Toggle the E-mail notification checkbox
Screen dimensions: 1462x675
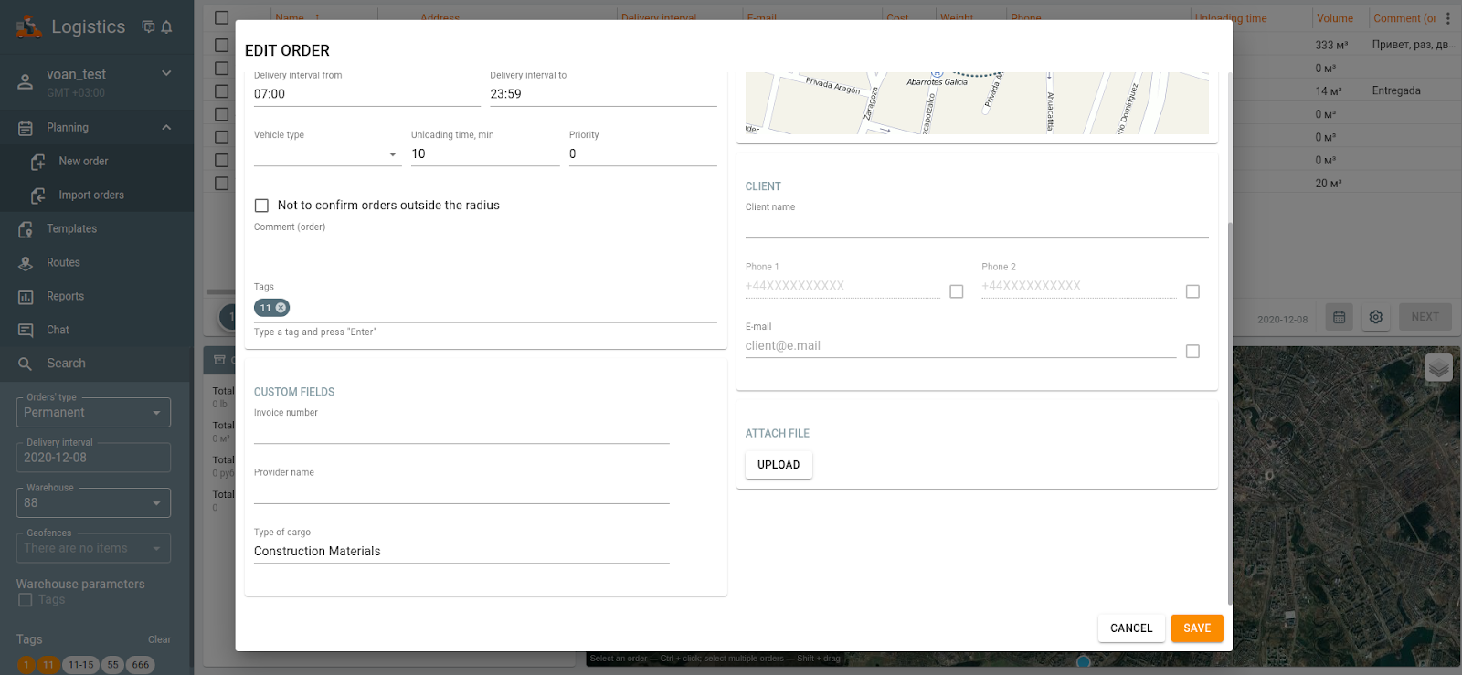[1192, 352]
